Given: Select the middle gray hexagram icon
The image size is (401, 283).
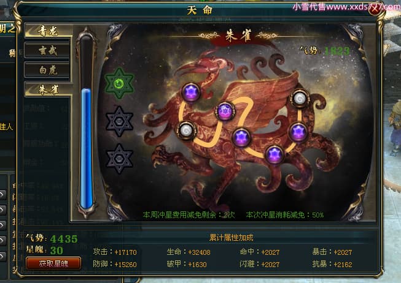Looking at the screenshot, I should [119, 121].
